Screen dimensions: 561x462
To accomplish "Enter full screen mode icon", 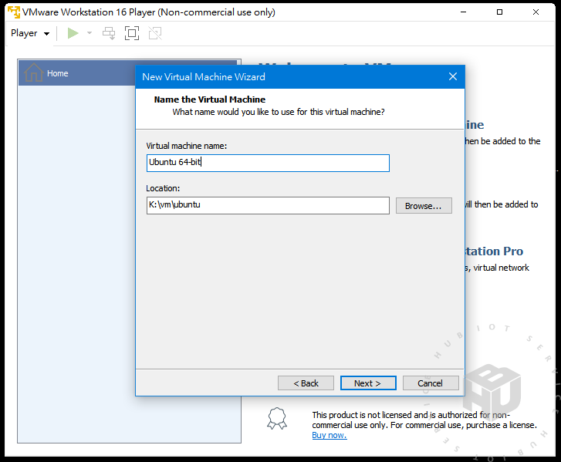I will (x=132, y=33).
